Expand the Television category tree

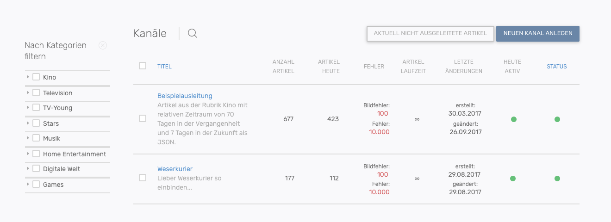28,92
